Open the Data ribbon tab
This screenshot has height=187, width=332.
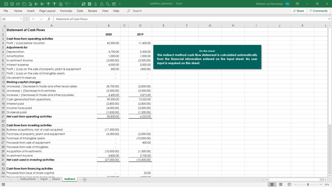click(80, 11)
